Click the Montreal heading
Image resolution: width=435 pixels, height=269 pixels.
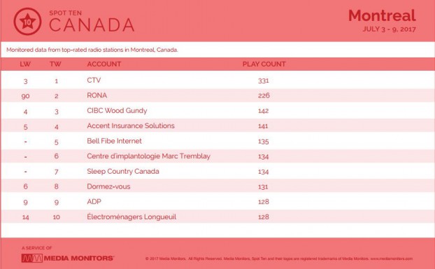382,15
